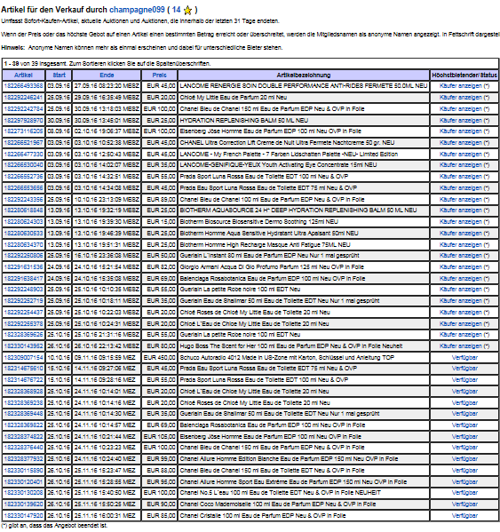
Task: Open item number 182314675610
Action: [x=23, y=369]
